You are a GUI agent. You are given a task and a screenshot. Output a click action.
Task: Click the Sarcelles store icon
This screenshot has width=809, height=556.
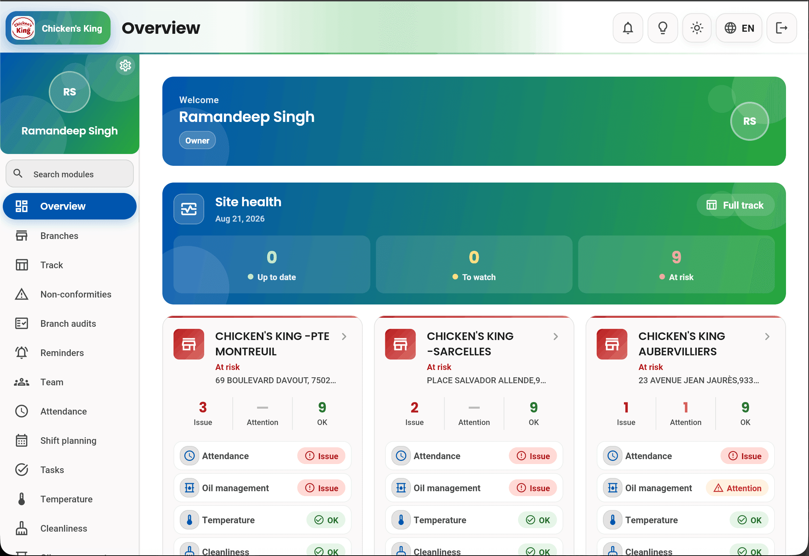(x=400, y=344)
